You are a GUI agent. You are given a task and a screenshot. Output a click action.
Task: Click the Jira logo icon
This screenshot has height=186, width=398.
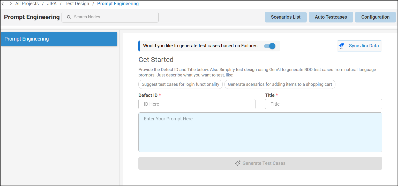coord(341,46)
